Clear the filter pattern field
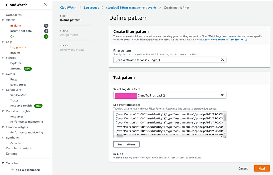Image resolution: width=273 pixels, height=175 pixels. point(222,60)
